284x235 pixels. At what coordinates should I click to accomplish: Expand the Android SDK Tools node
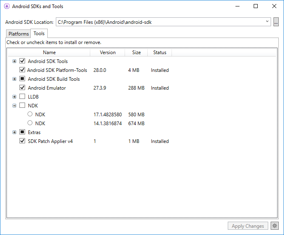pos(15,61)
